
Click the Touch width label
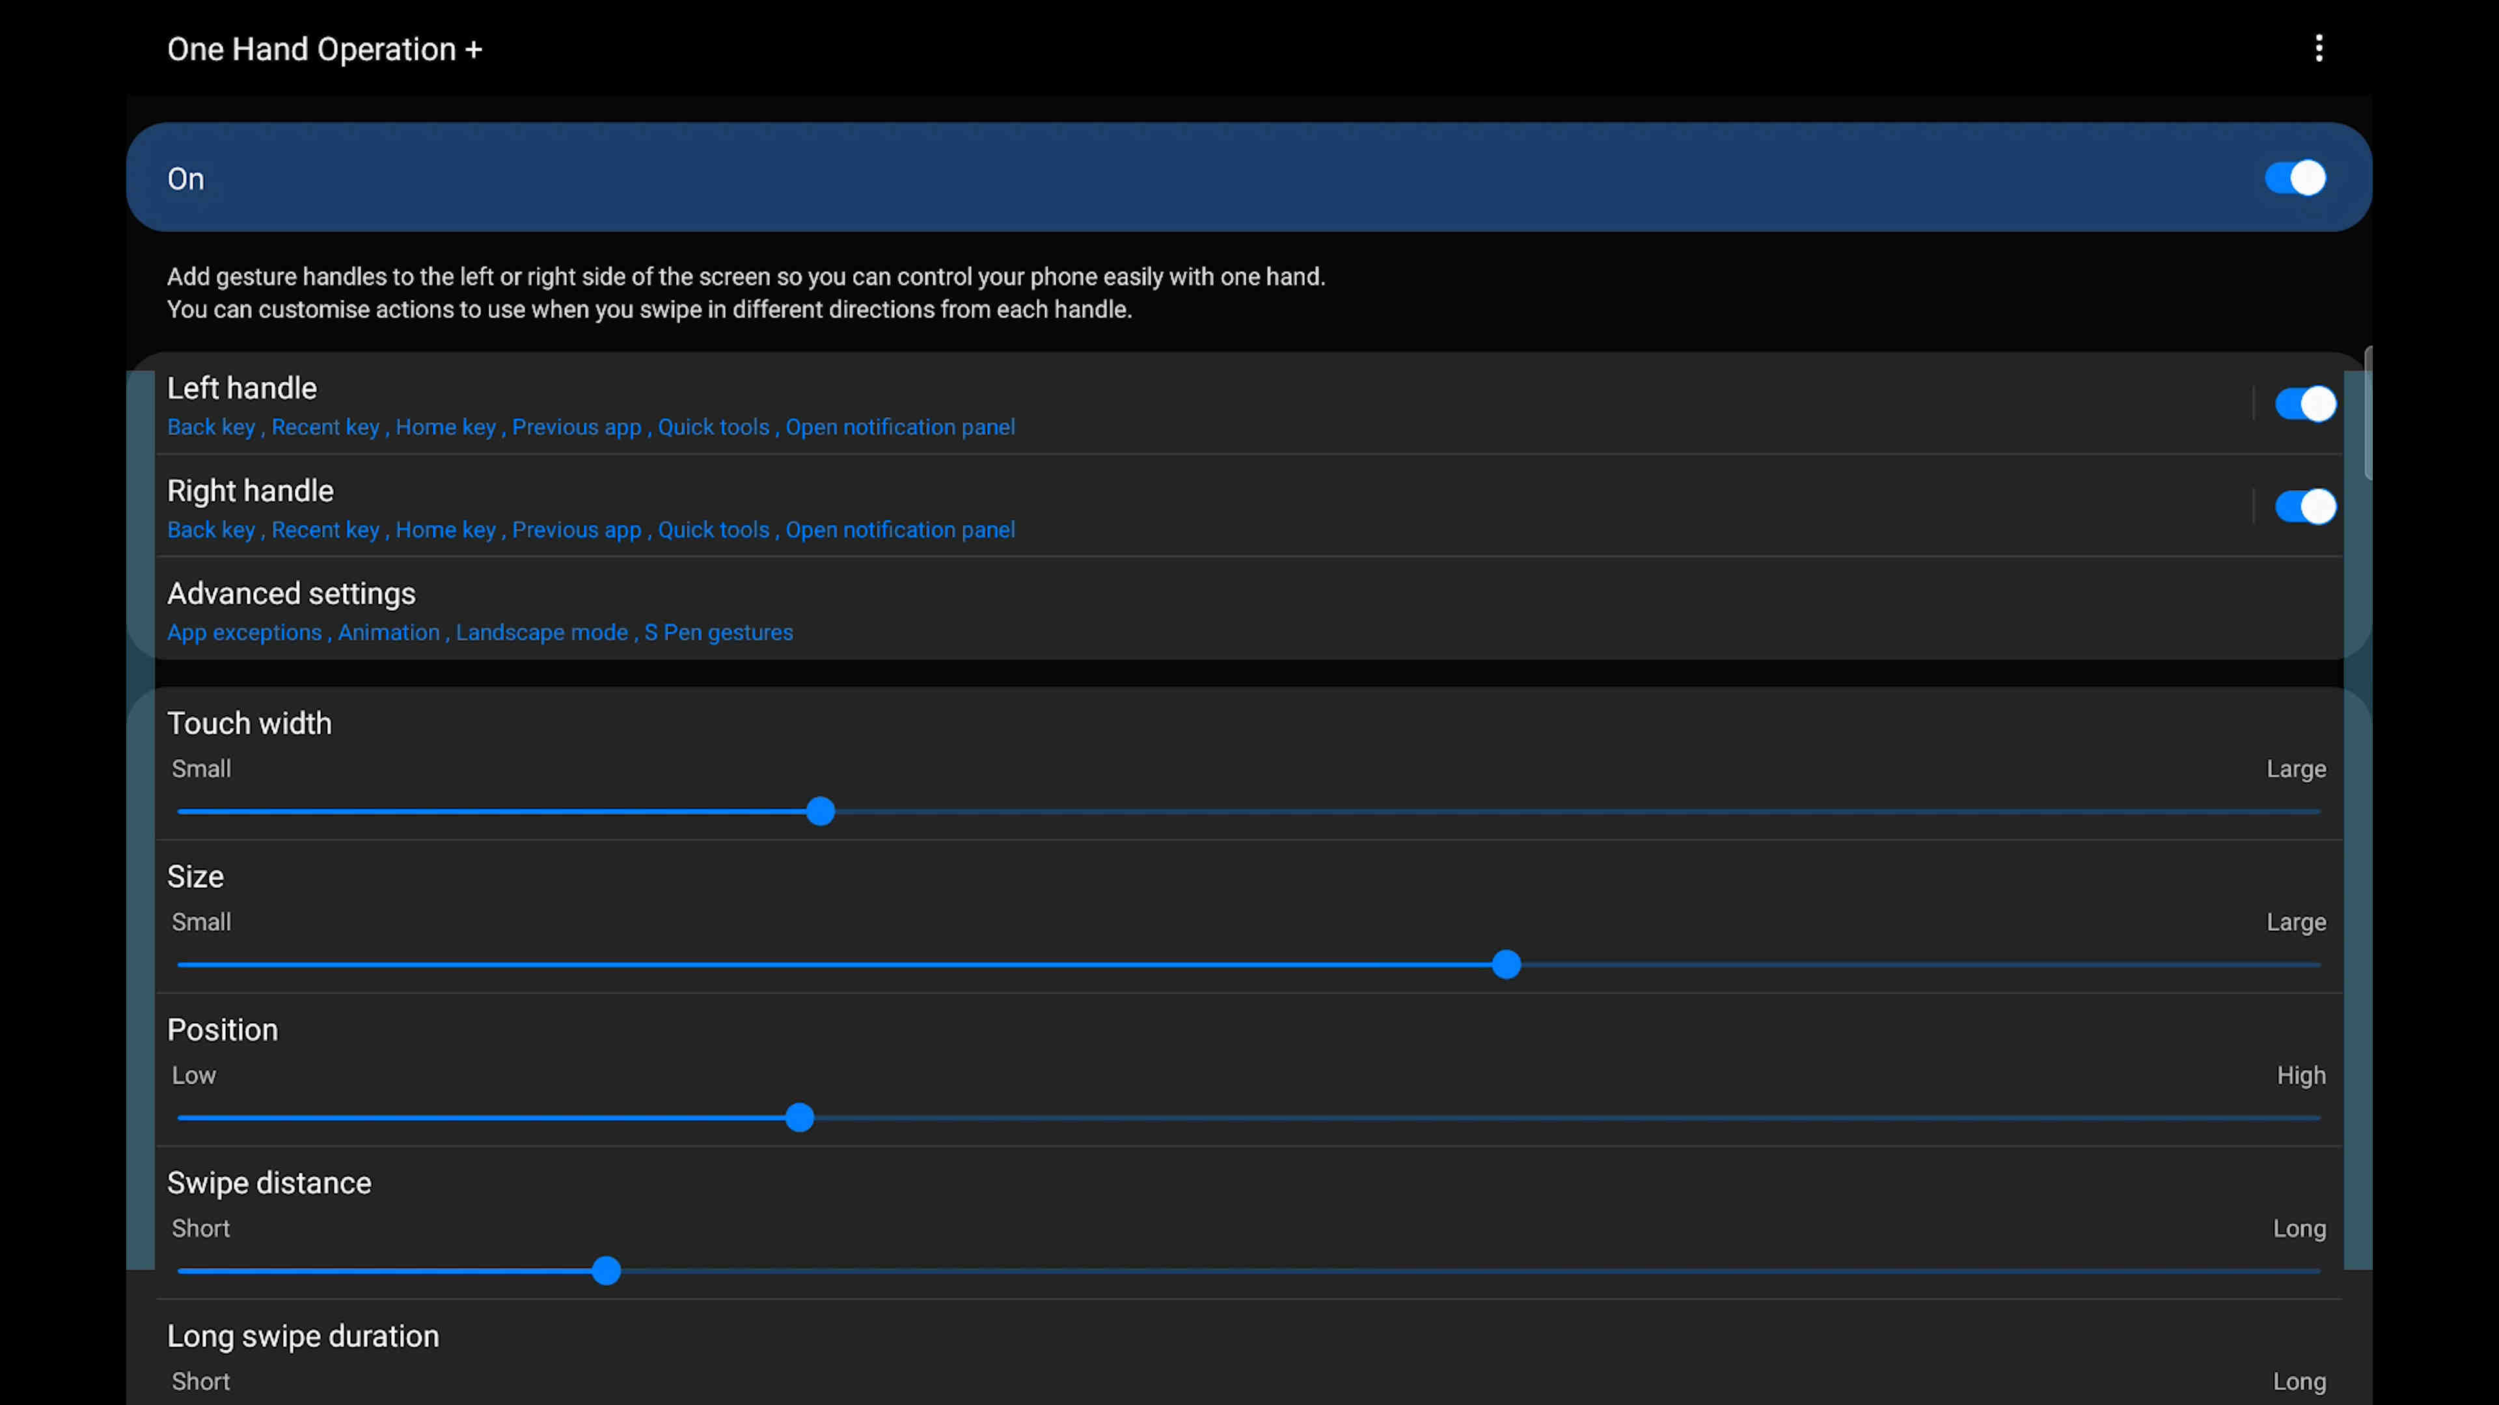(x=249, y=723)
